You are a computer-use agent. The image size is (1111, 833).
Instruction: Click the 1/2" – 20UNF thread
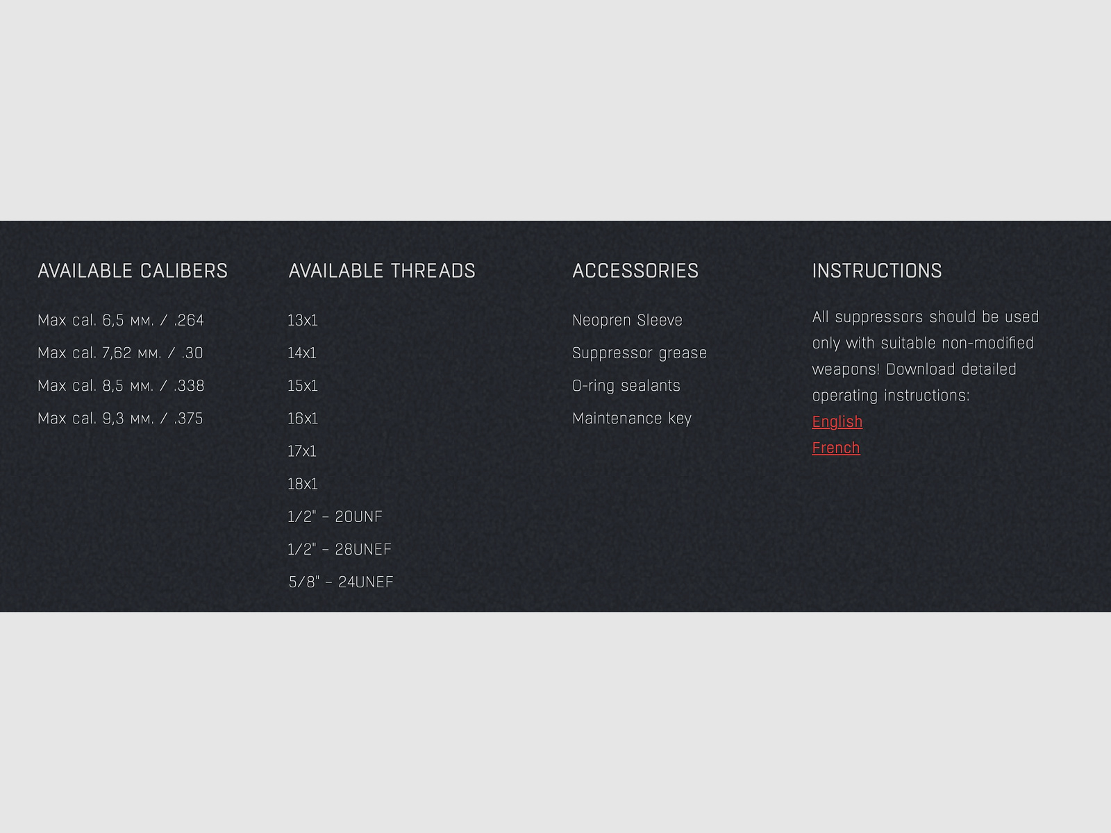(335, 516)
